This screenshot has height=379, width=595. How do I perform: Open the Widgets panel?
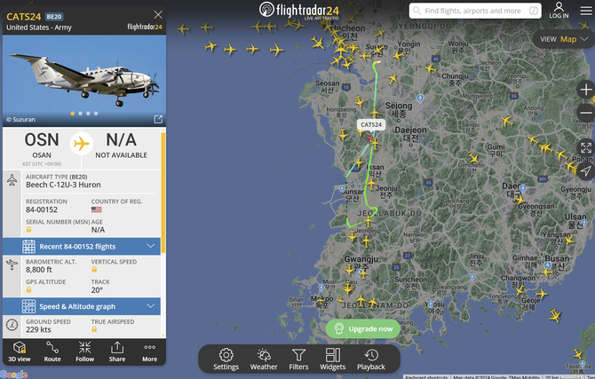coord(333,359)
